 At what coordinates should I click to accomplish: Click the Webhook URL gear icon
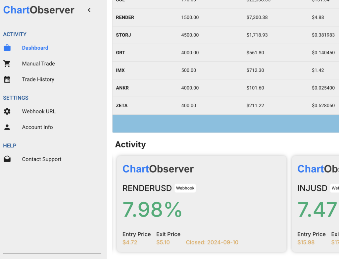point(7,111)
